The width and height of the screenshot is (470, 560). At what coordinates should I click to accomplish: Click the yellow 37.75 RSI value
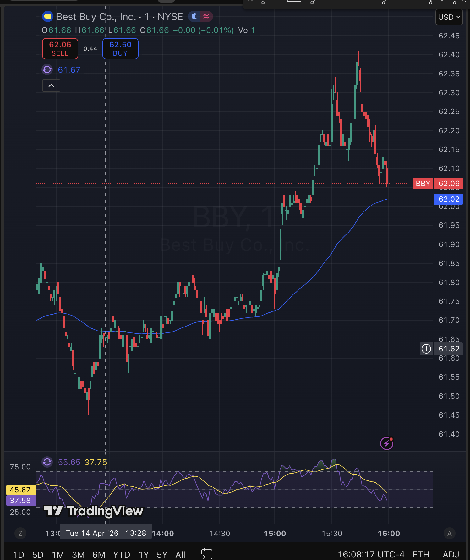96,462
